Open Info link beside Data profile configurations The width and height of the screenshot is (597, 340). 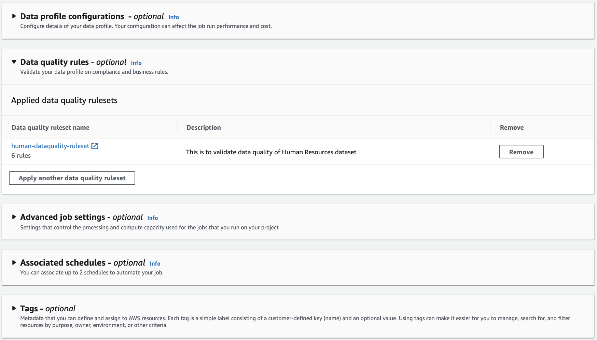pos(173,17)
